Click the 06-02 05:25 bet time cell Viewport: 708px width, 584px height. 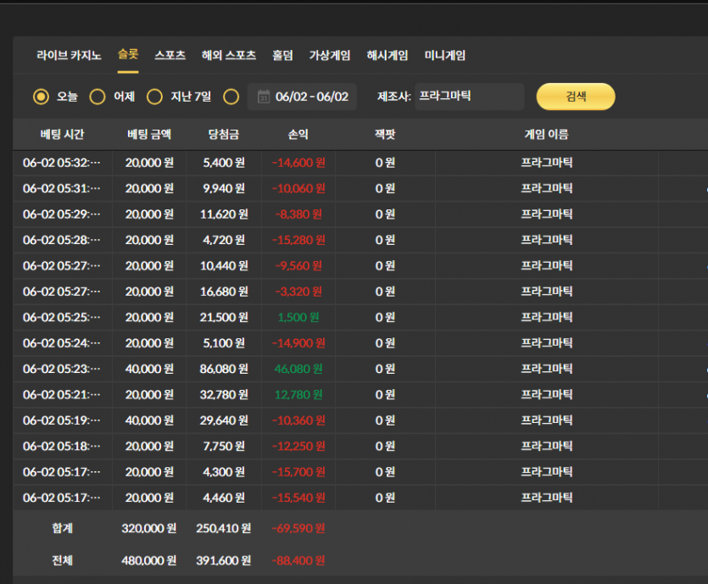62,317
